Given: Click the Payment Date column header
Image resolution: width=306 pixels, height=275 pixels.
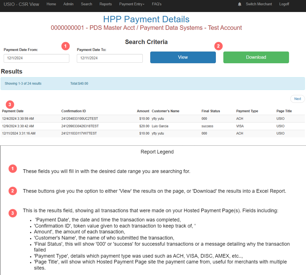Looking at the screenshot, I should [13, 111].
